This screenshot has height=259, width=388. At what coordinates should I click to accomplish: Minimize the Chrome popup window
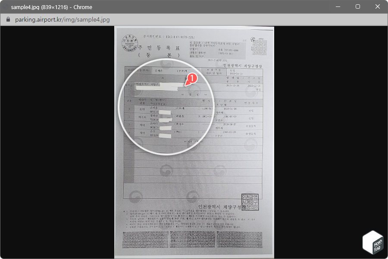pyautogui.click(x=338, y=7)
